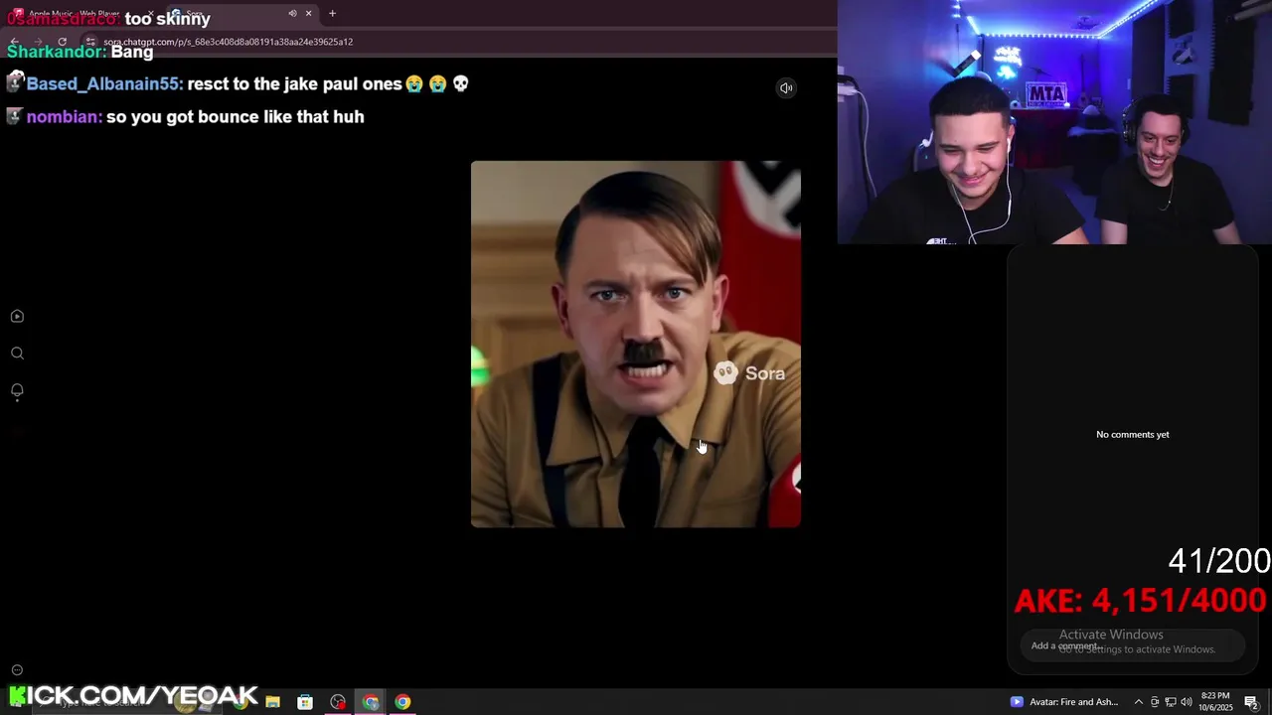Viewport: 1272px width, 715px height.
Task: Open Microsoft Store from taskbar
Action: tap(305, 702)
